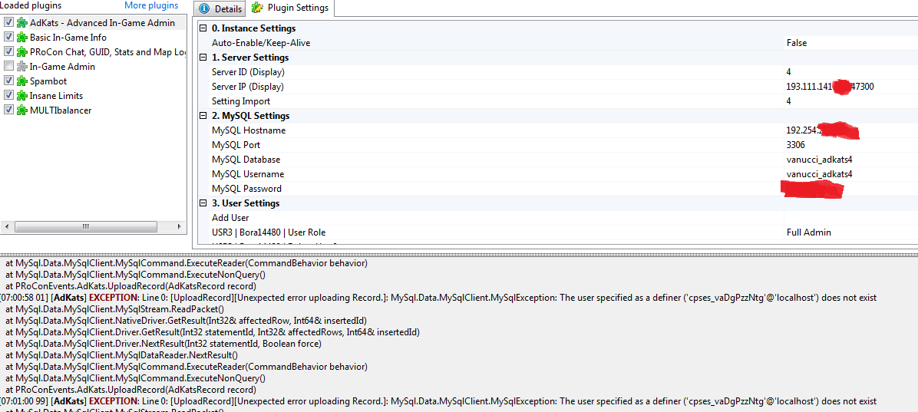Select the Plugin Settings tab
This screenshot has width=918, height=412.
coord(290,8)
